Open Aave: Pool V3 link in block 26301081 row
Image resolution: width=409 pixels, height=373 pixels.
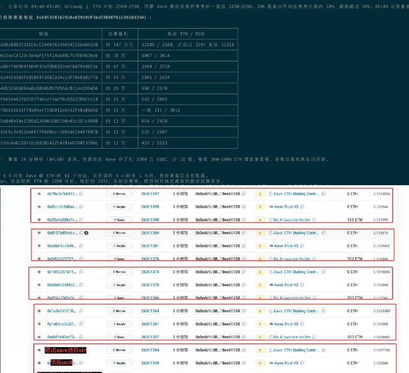point(286,246)
